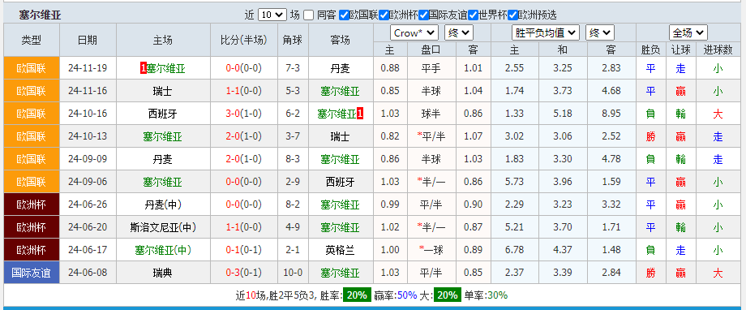Click the 8.95 away odds value
Image resolution: width=746 pixels, height=310 pixels.
click(x=611, y=114)
